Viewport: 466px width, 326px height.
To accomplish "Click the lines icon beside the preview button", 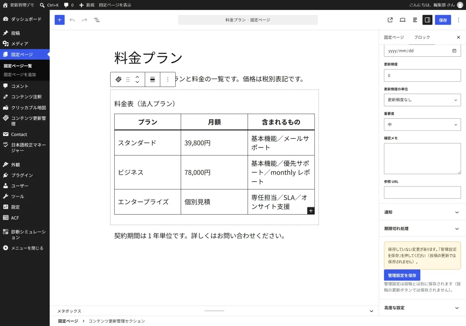I will [415, 20].
